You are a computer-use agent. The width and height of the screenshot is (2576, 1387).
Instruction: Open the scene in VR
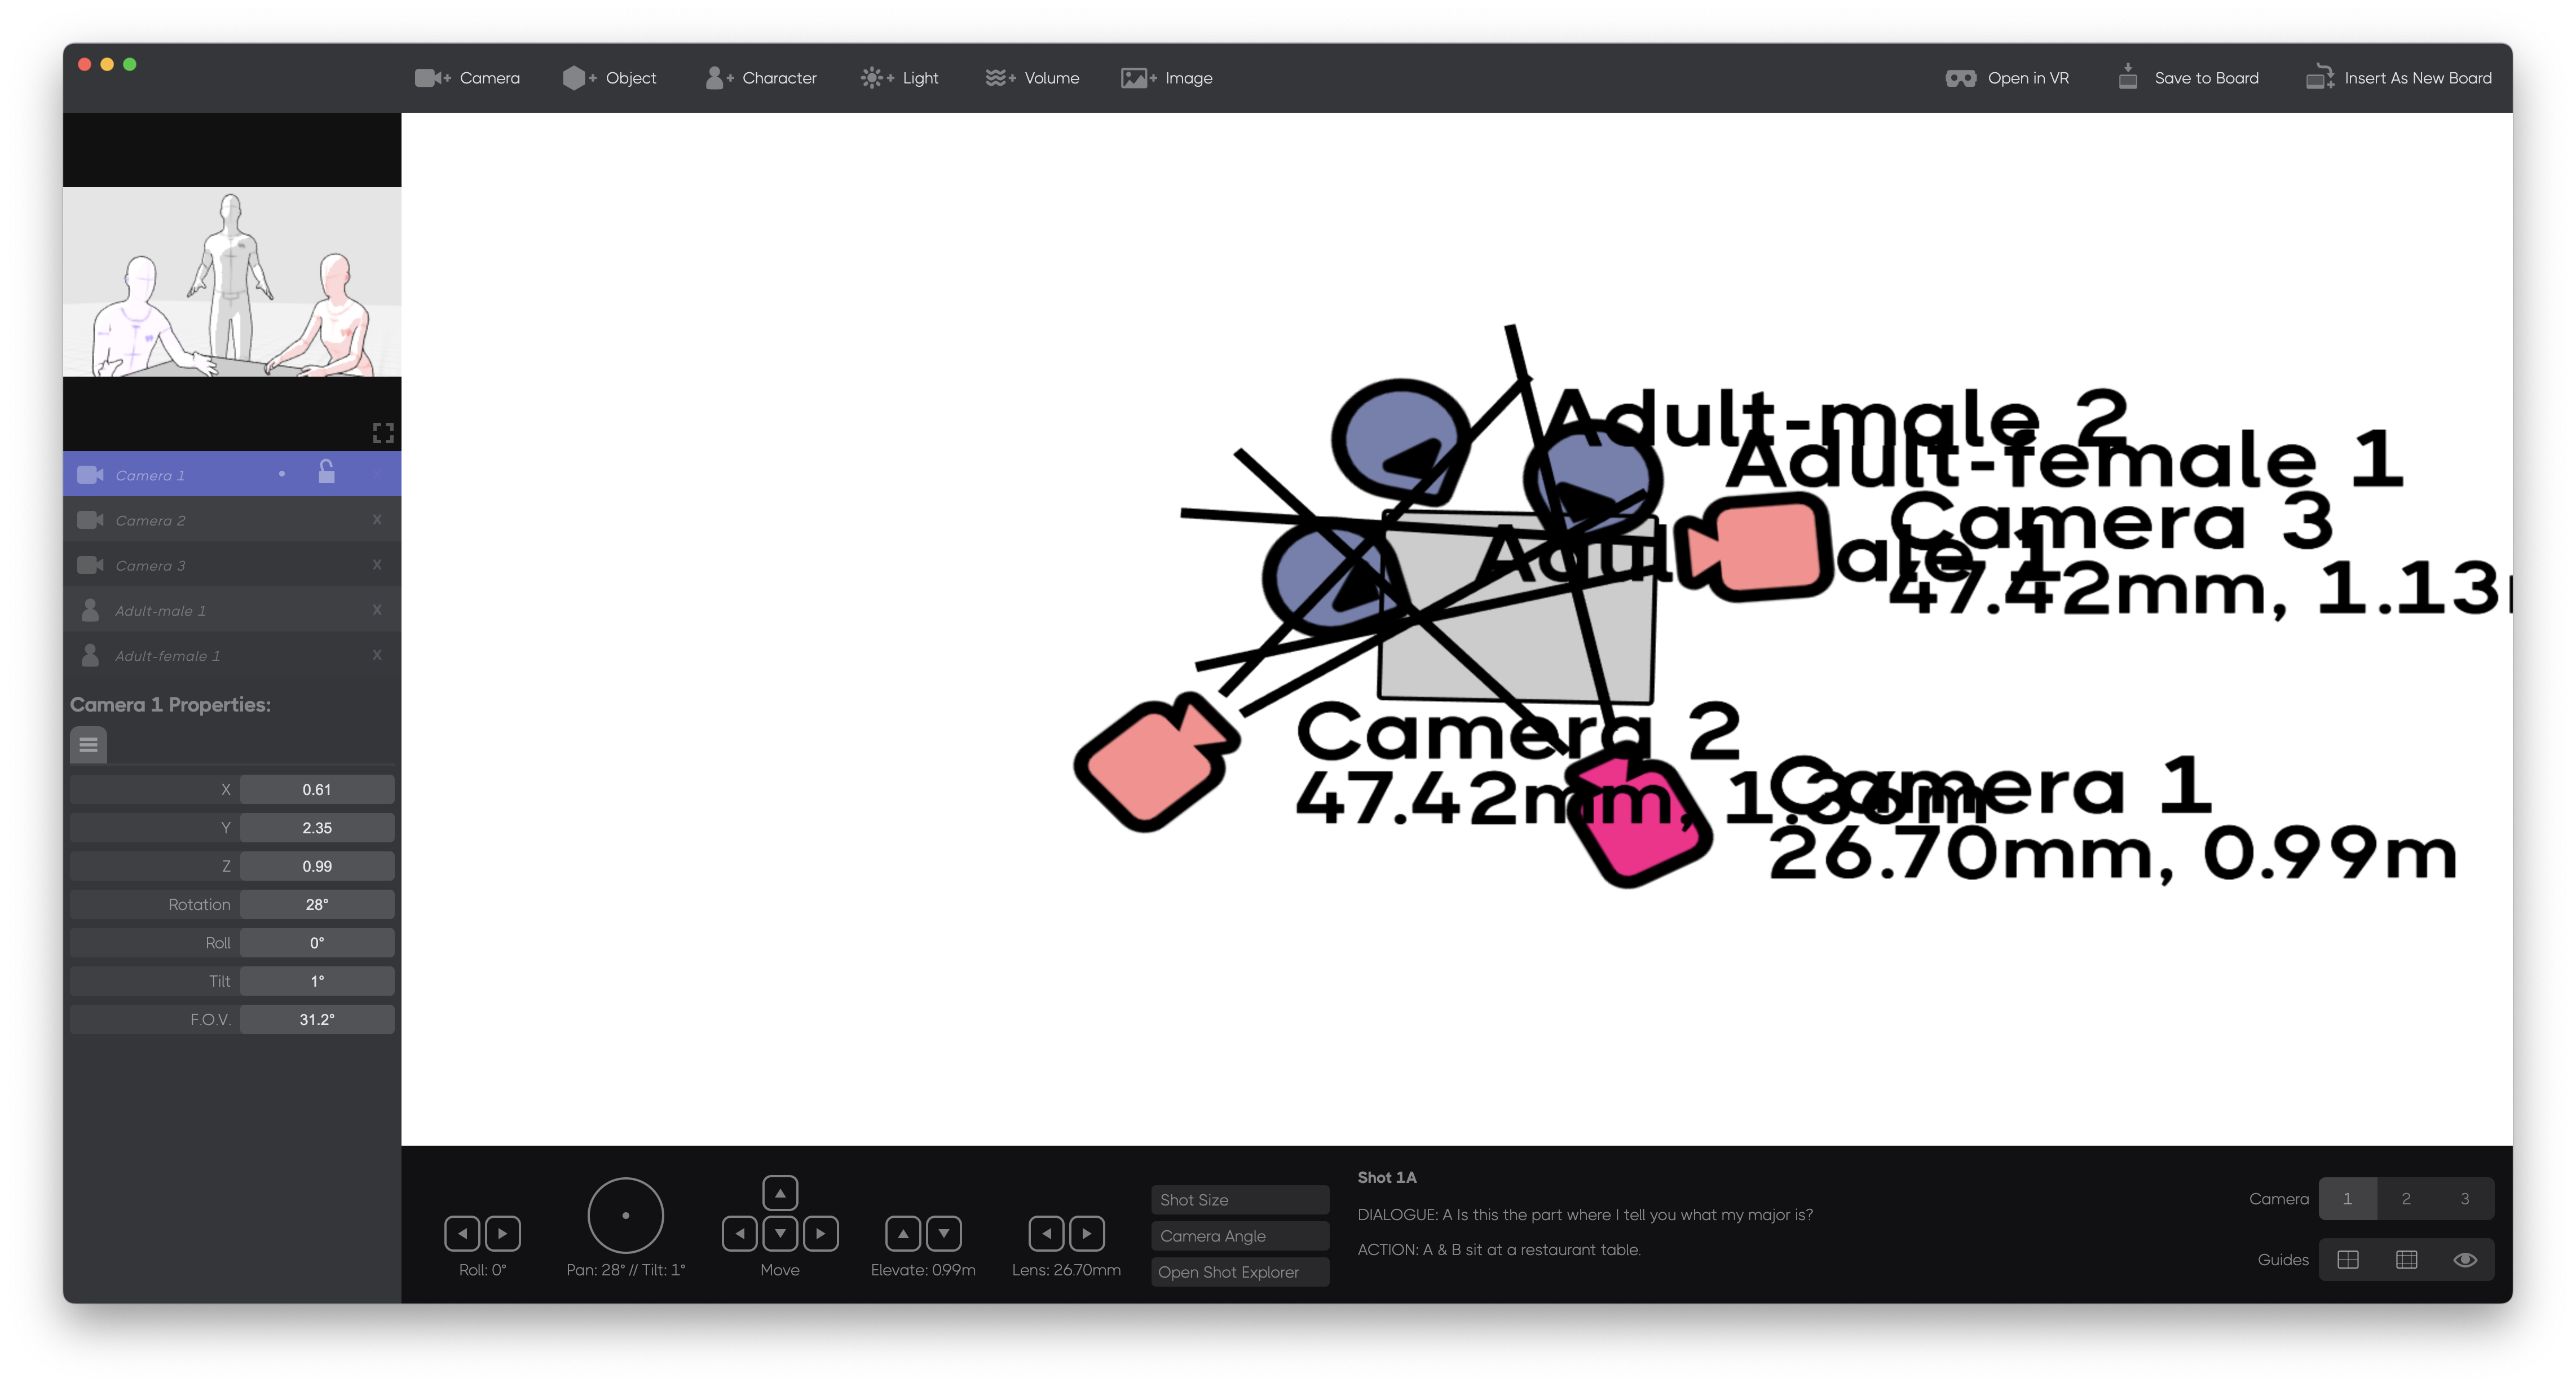click(x=2007, y=78)
